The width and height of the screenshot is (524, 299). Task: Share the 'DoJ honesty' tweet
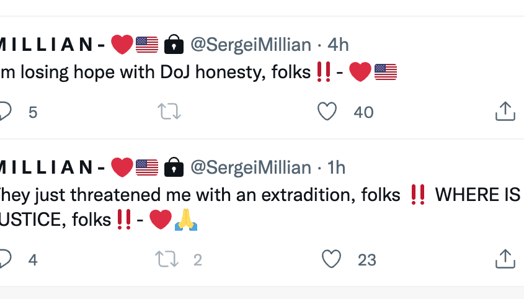(x=505, y=112)
